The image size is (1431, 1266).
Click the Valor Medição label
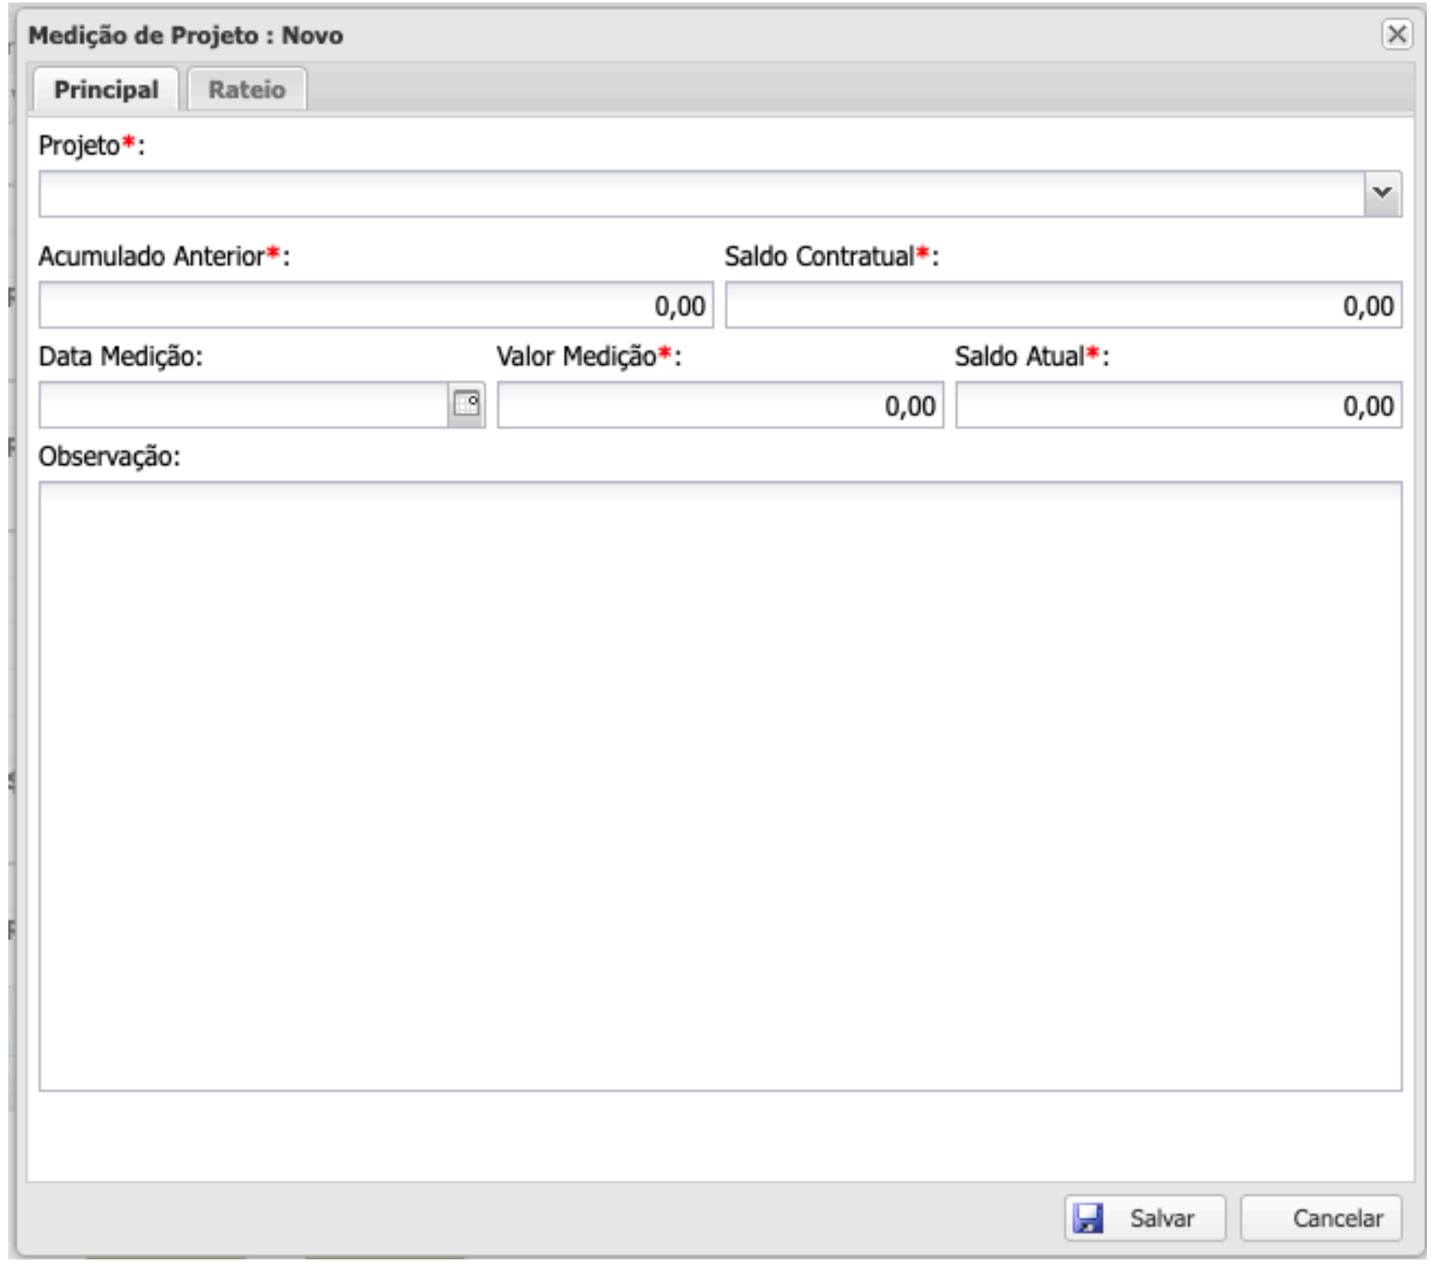[577, 357]
